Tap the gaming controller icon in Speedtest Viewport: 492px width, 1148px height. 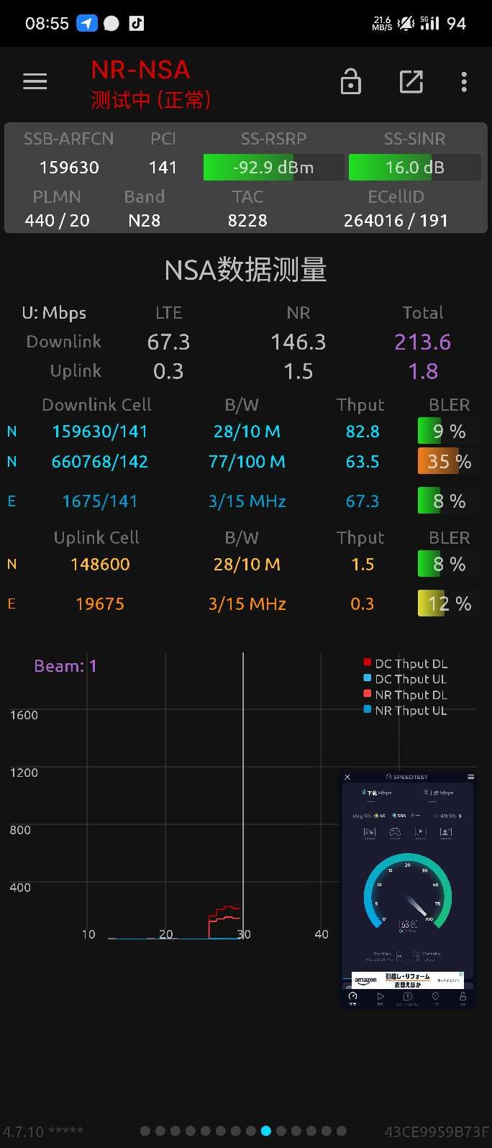[395, 832]
